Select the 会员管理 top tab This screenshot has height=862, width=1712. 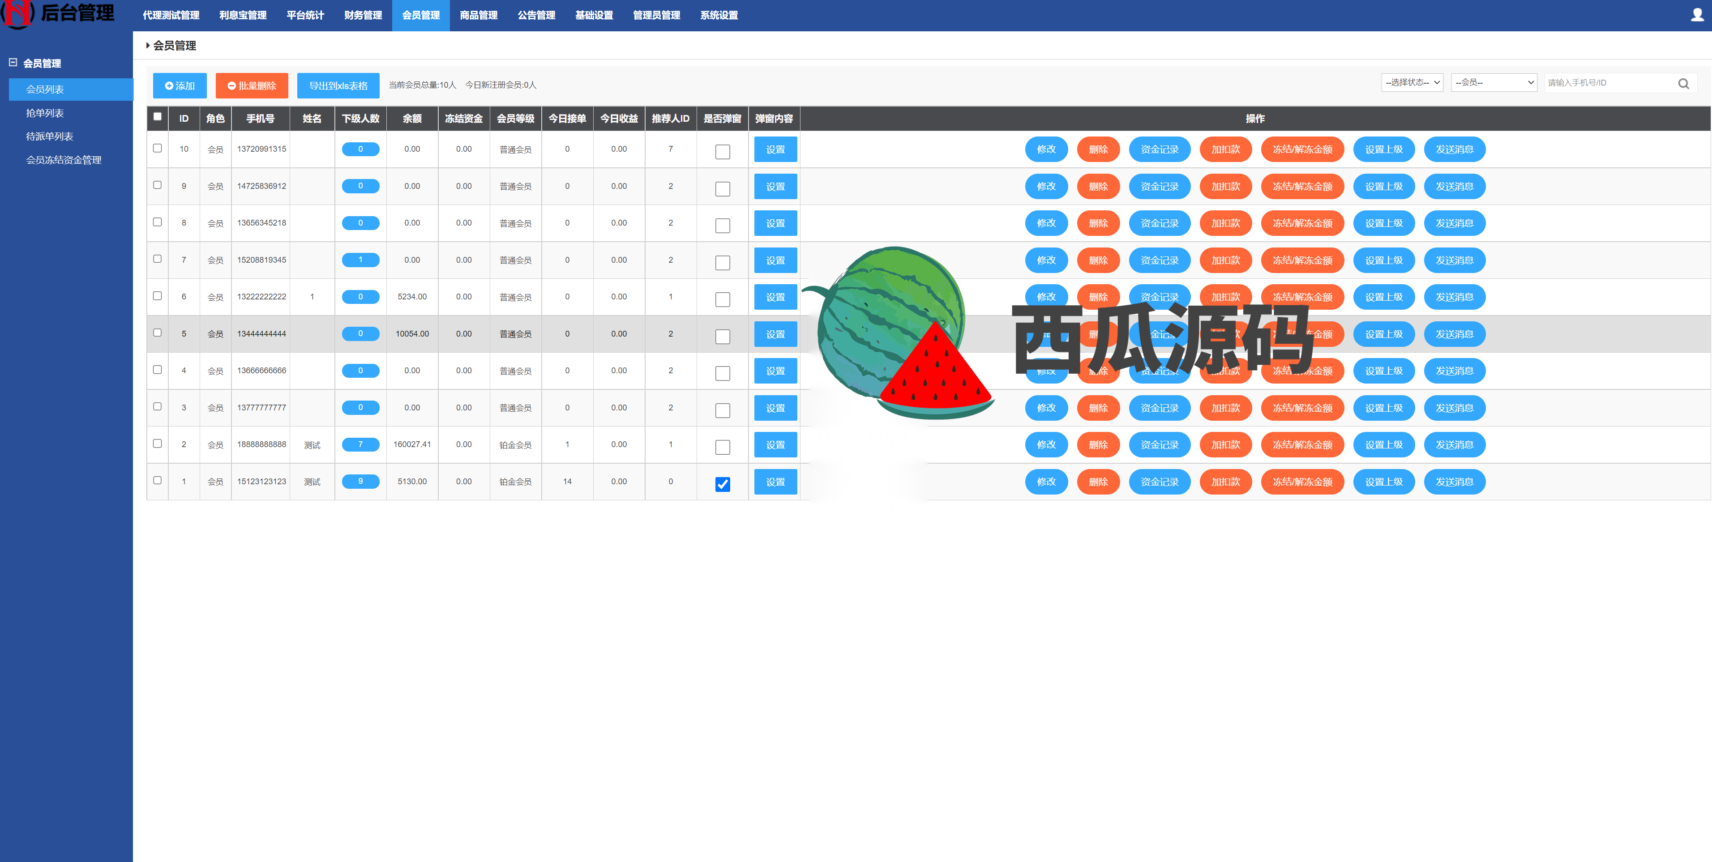(x=421, y=15)
